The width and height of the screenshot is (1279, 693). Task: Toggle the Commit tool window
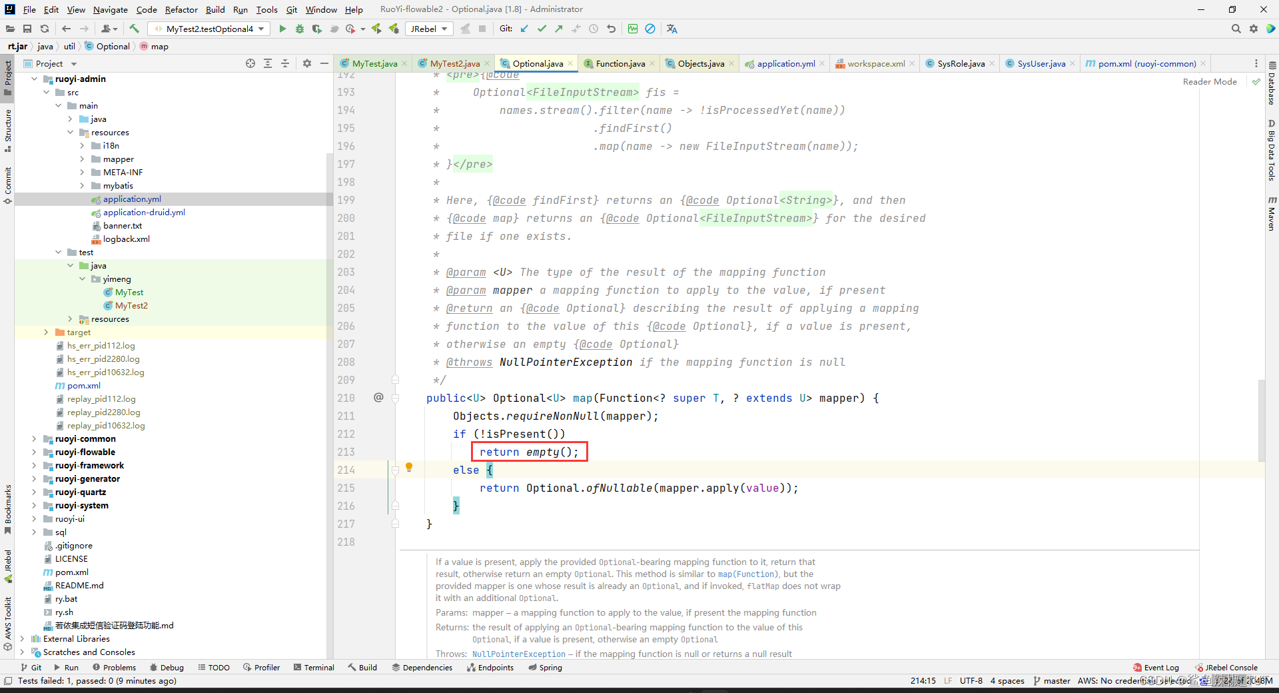[x=7, y=185]
